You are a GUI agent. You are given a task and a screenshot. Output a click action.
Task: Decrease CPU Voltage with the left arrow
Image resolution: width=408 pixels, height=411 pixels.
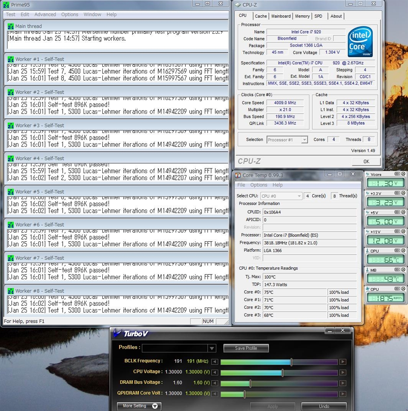[214, 372]
